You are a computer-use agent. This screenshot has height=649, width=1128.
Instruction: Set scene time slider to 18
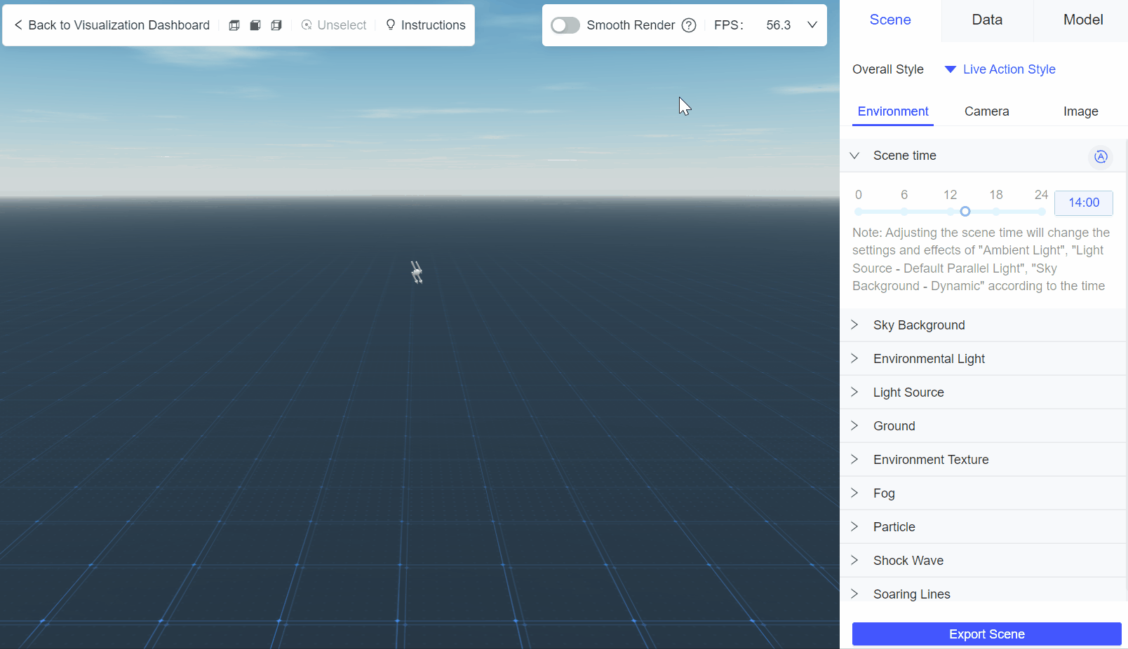[996, 212]
